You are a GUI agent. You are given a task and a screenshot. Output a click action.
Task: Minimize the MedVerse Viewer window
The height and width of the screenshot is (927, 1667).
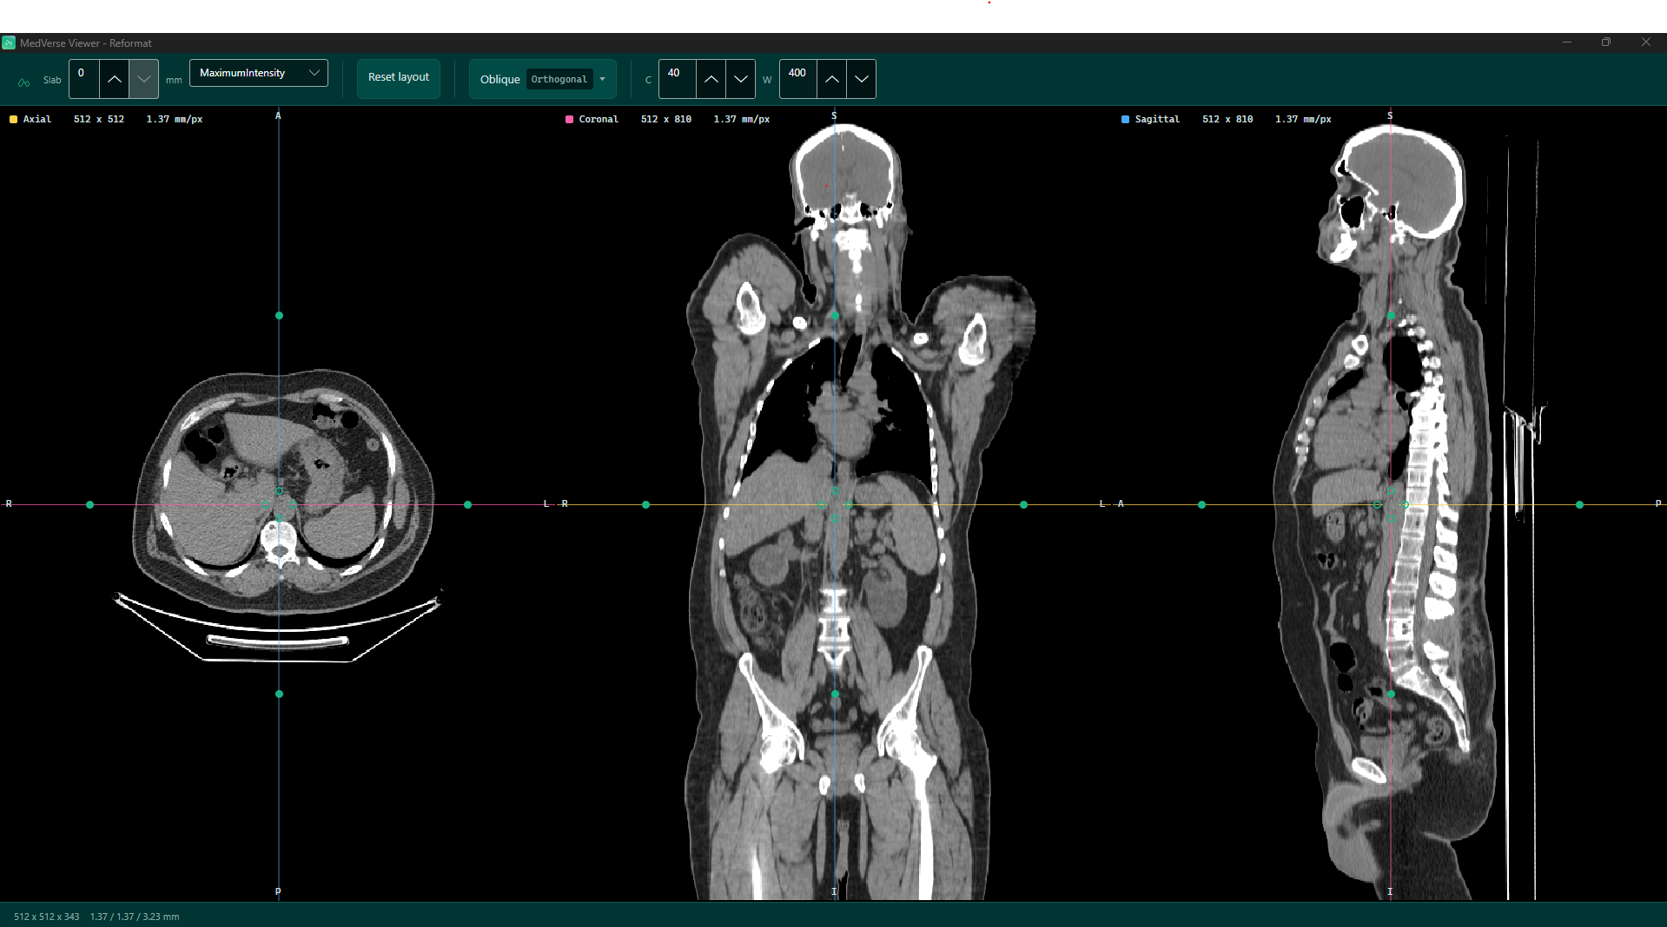click(1567, 43)
